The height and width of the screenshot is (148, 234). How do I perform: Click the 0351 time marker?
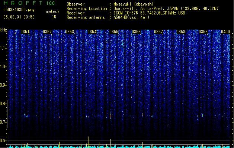(x=25, y=32)
